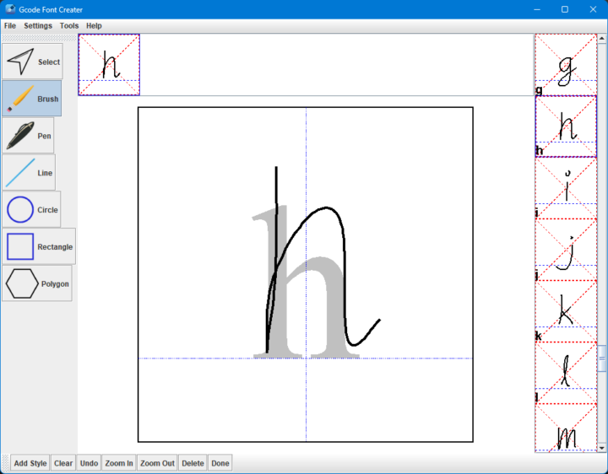Zoom Out of the canvas

157,463
